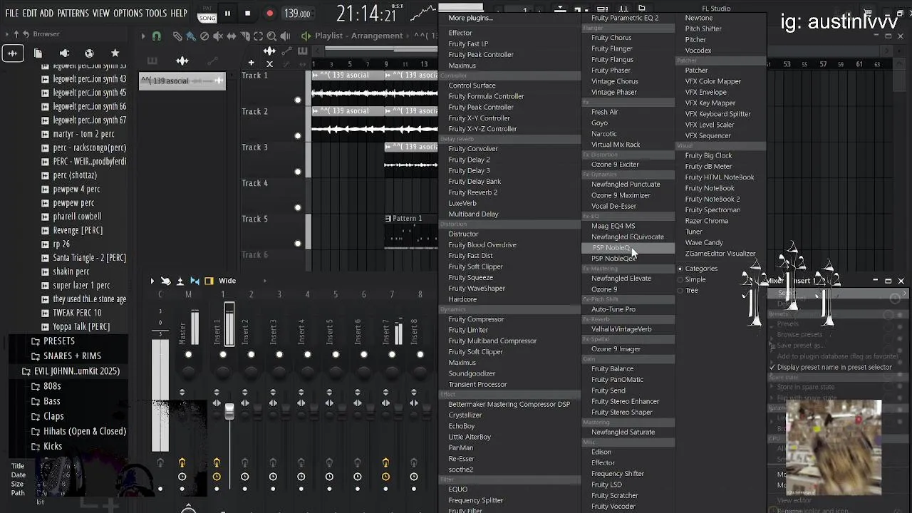
Task: Click the Master pan knob in mixer
Action: 188,371
